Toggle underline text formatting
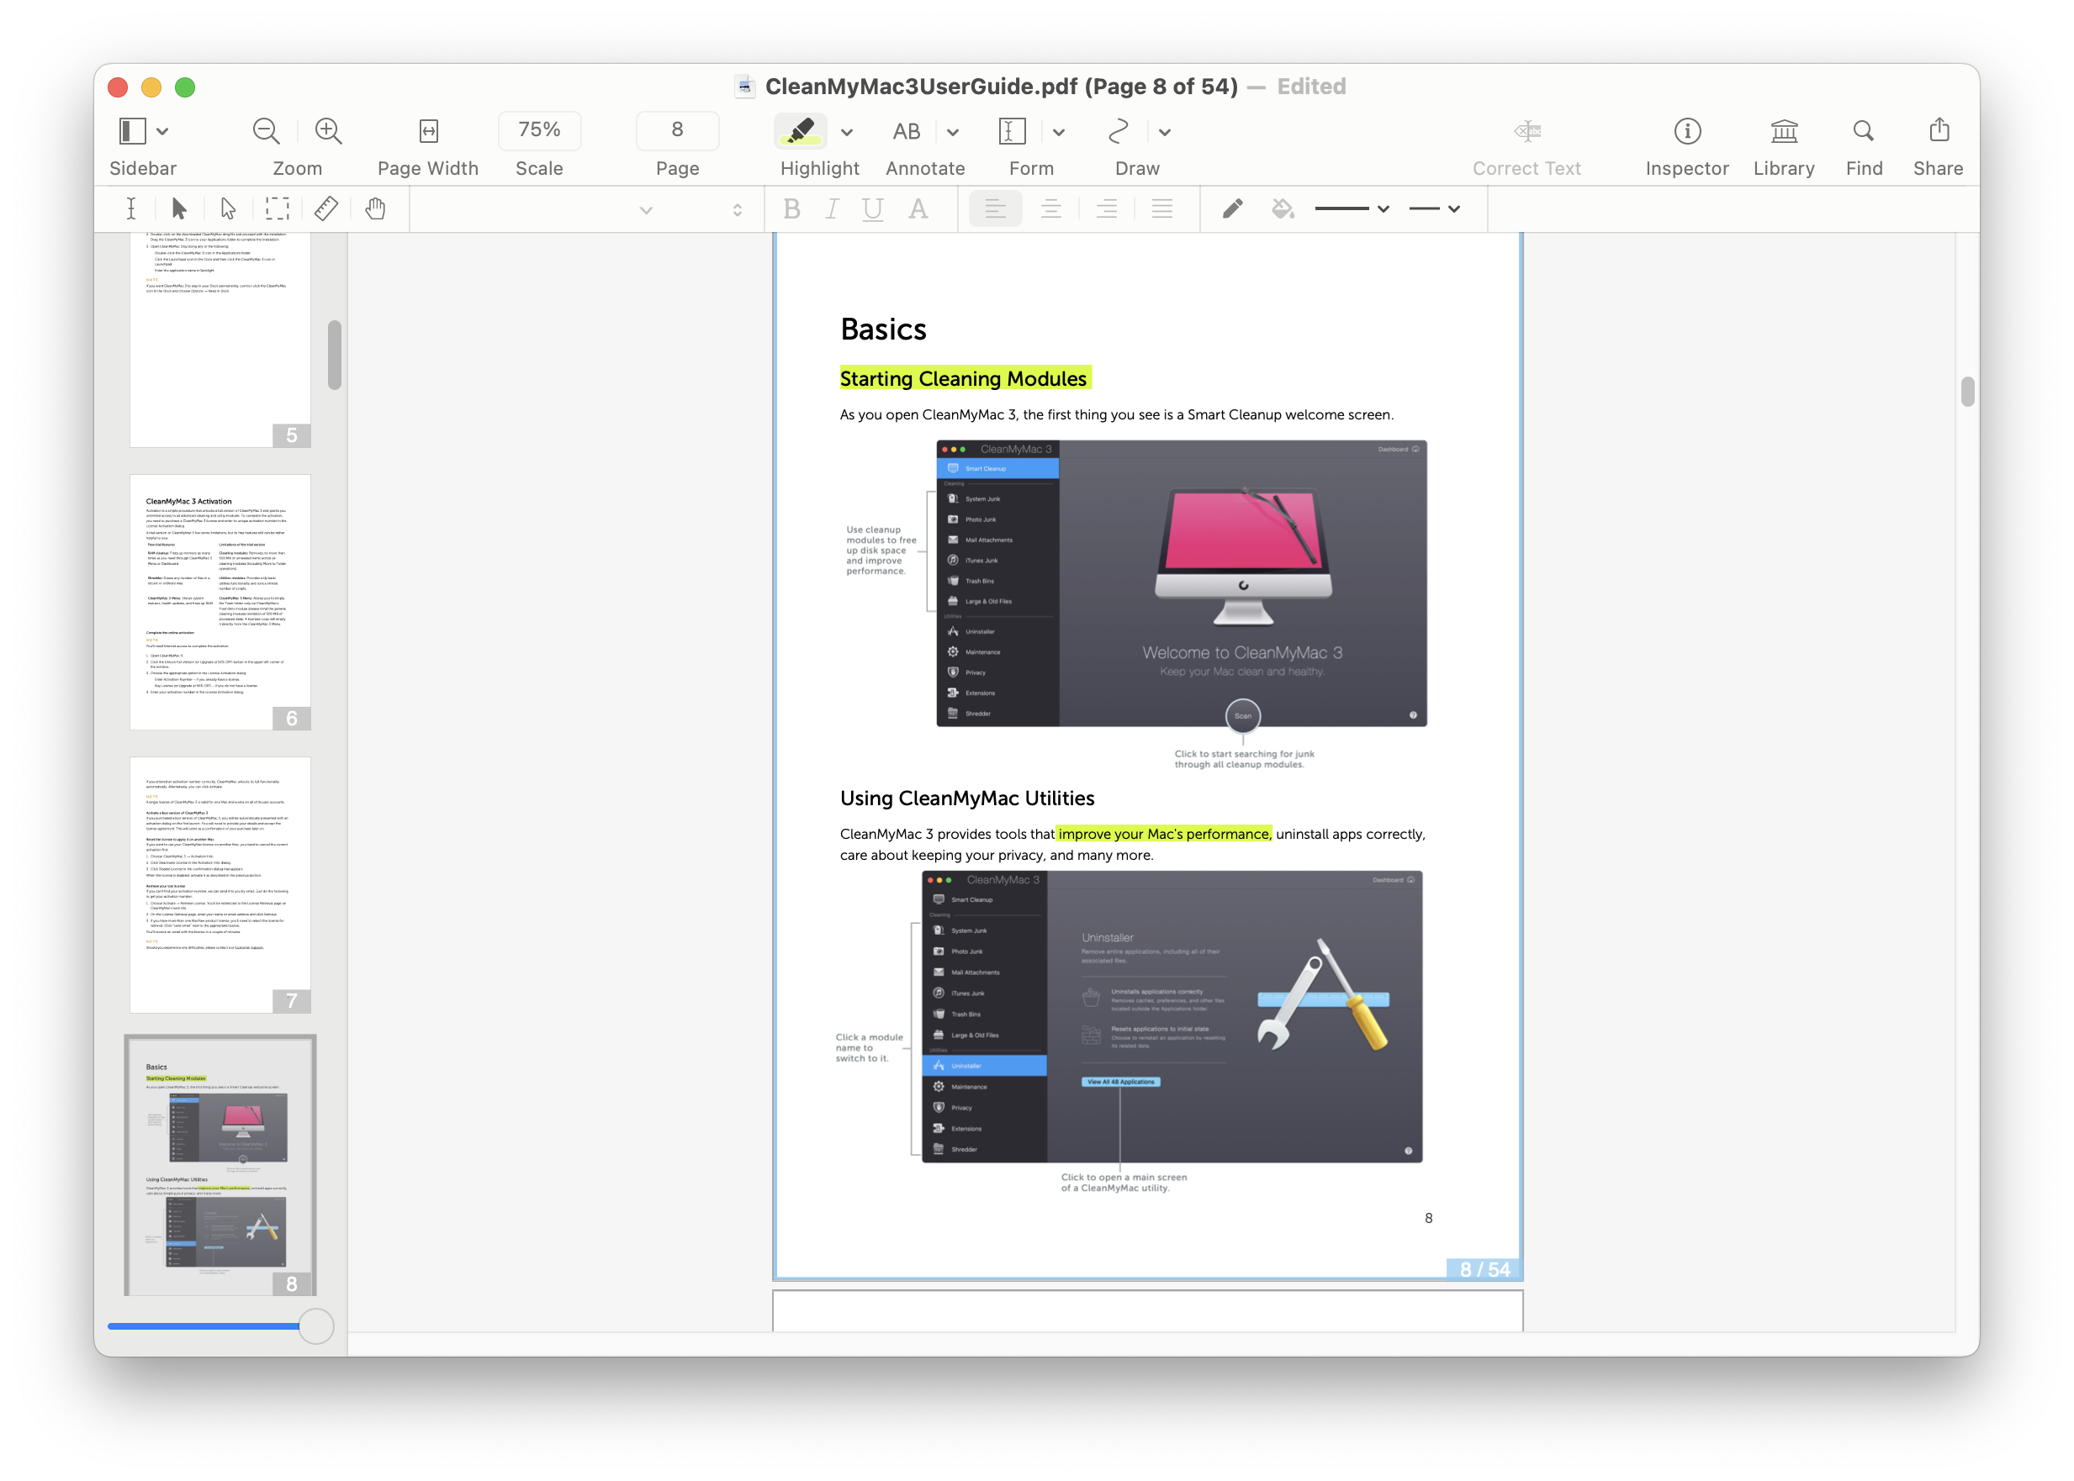This screenshot has height=1481, width=2074. coord(872,208)
